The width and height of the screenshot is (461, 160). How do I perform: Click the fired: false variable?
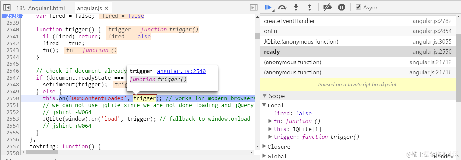point(293,113)
